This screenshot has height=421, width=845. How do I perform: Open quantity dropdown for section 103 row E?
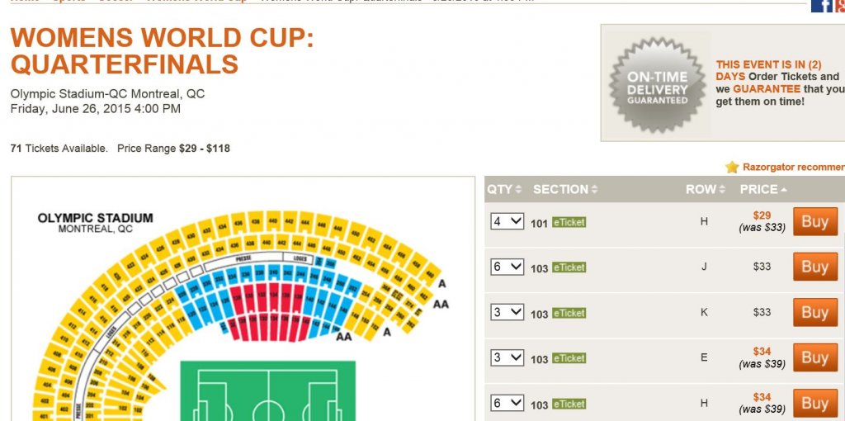(507, 357)
